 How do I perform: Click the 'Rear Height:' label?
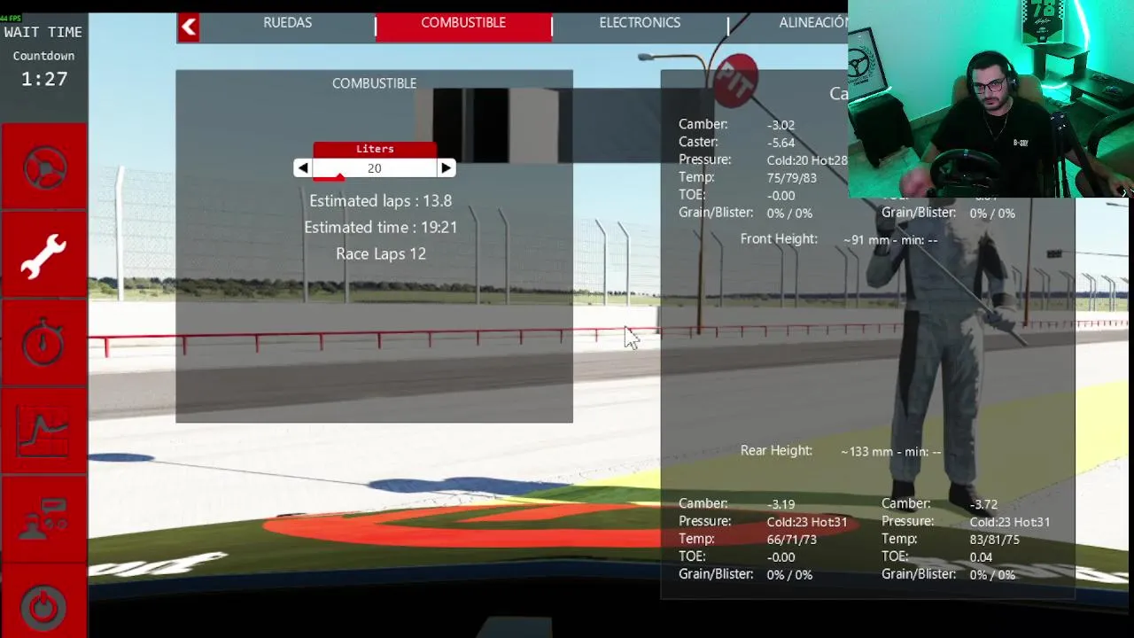776,450
